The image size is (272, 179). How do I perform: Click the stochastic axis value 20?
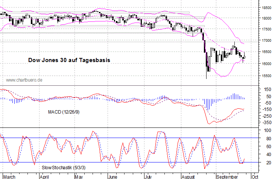pos(269,162)
